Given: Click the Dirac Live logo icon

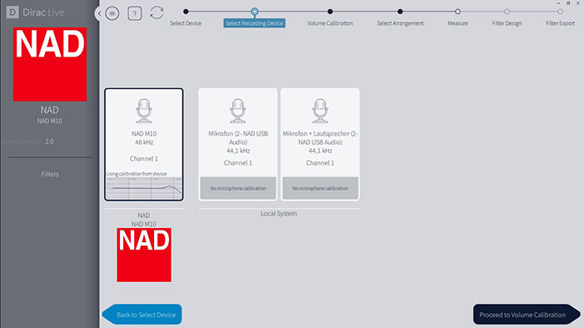Looking at the screenshot, I should coord(12,12).
